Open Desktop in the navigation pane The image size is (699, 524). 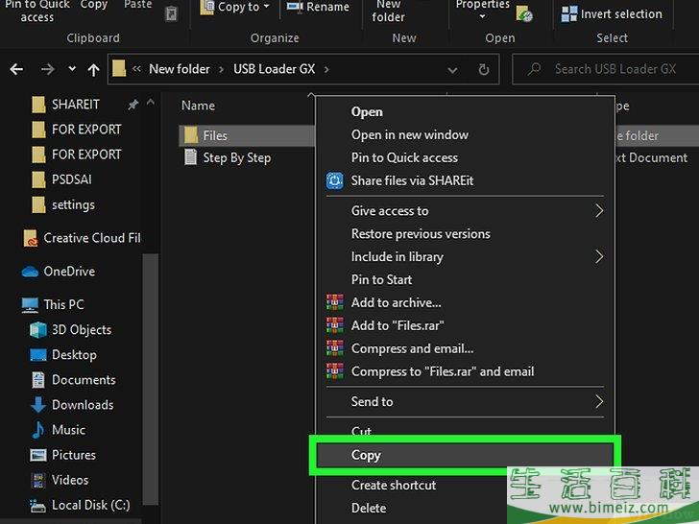click(x=63, y=355)
